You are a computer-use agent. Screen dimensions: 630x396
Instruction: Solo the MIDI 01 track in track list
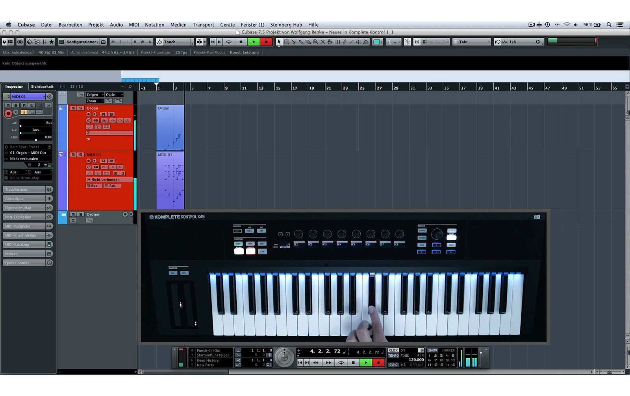(x=80, y=155)
